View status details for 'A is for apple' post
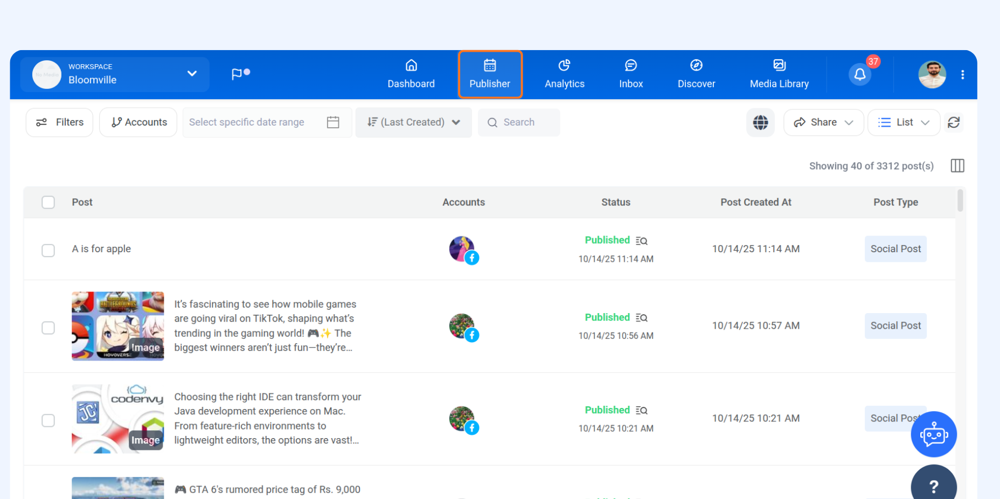Image resolution: width=1000 pixels, height=499 pixels. [641, 241]
